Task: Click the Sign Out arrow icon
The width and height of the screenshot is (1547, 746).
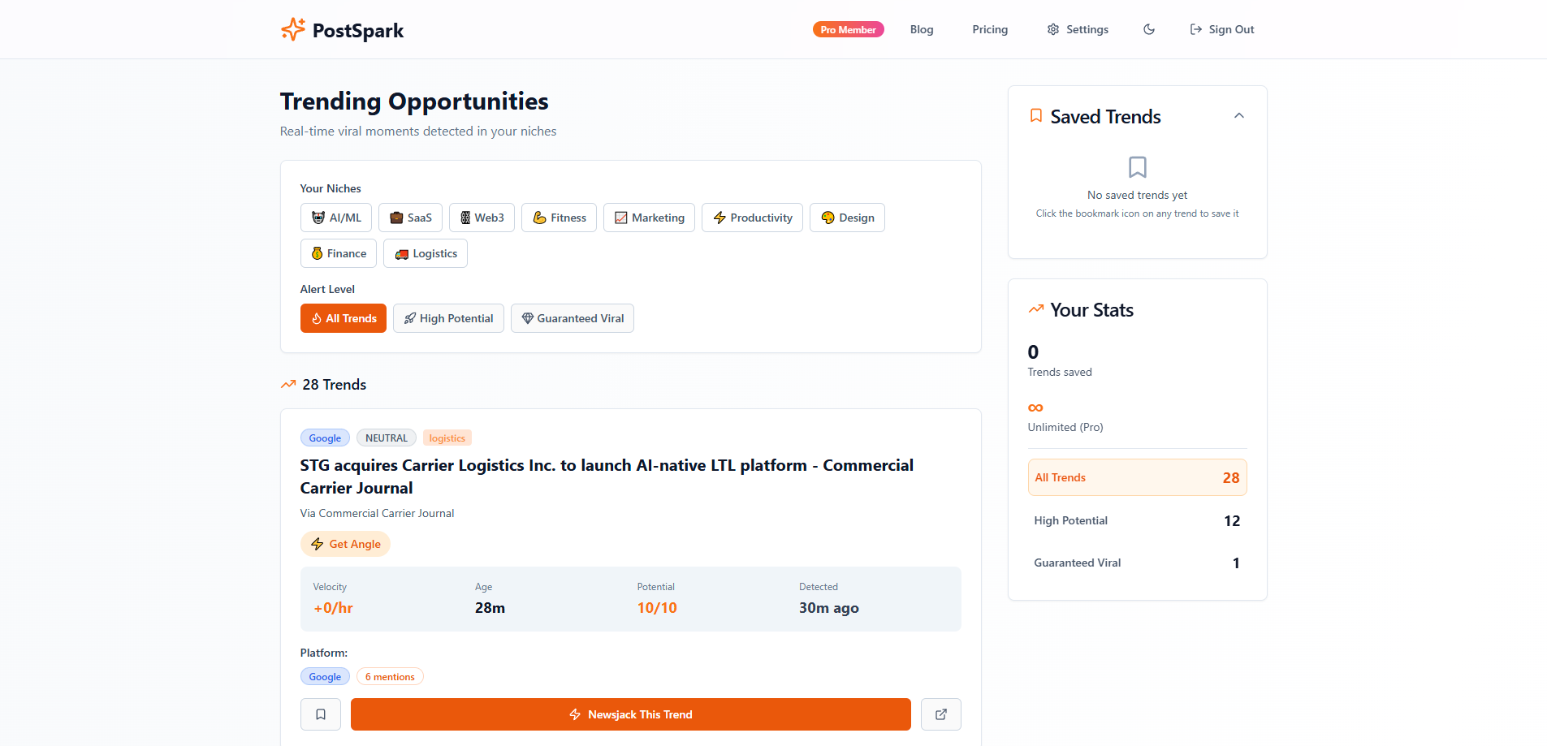Action: point(1196,29)
